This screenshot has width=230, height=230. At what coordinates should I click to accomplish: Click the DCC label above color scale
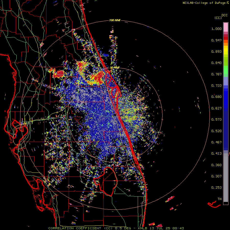pyautogui.click(x=224, y=15)
